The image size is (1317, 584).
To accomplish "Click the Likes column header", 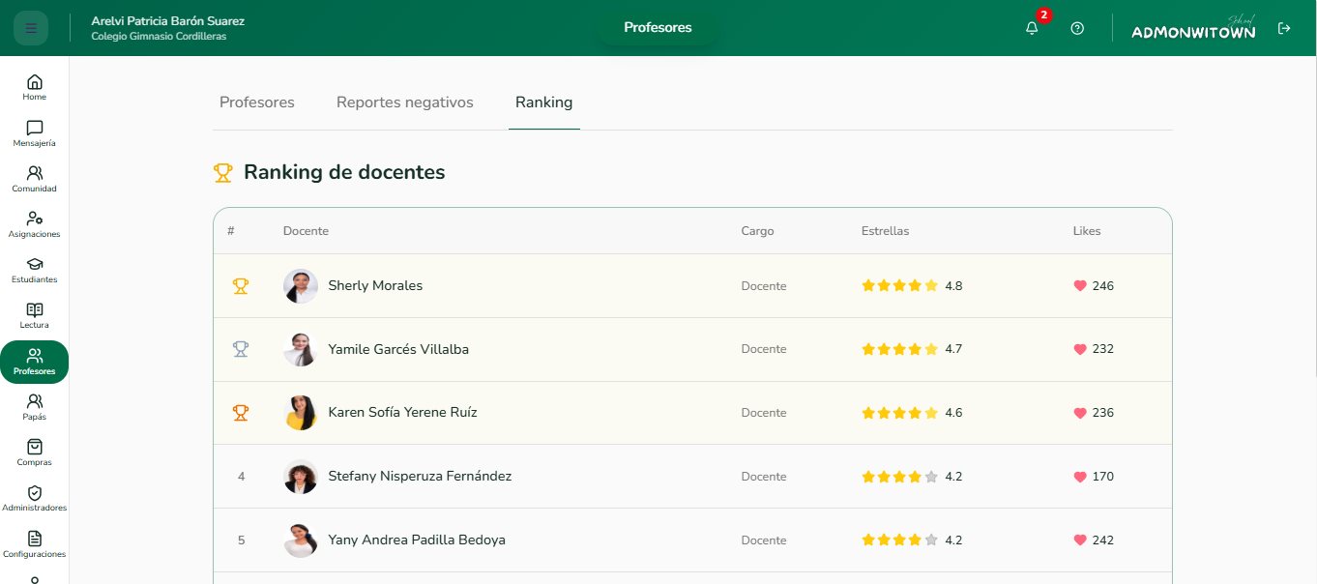I will click(1087, 231).
